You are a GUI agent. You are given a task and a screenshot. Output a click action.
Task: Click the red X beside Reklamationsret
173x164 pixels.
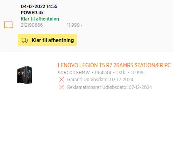[61, 87]
